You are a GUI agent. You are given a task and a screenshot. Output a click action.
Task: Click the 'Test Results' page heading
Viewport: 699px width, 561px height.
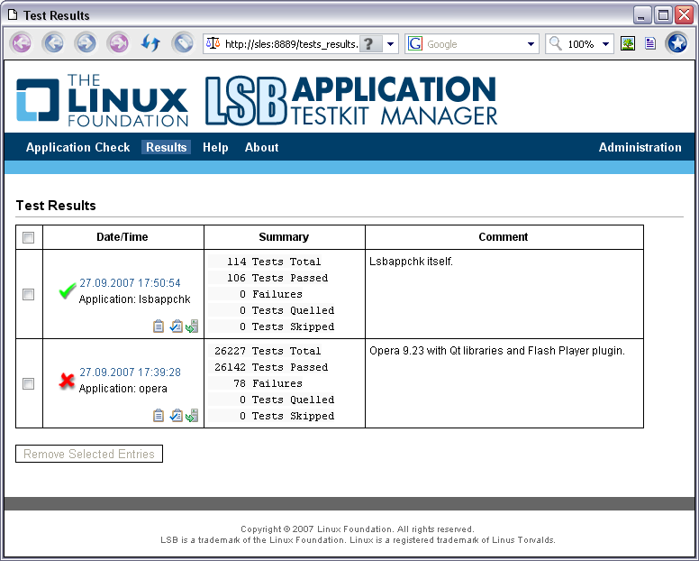pos(56,206)
